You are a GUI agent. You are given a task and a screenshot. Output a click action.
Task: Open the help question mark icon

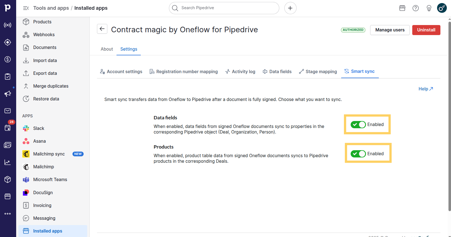415,8
